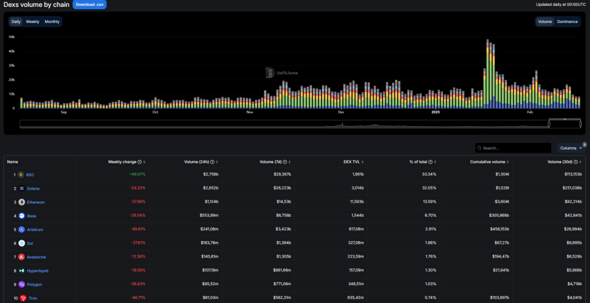Open the % of total help icon
590x303 pixels.
(x=430, y=162)
